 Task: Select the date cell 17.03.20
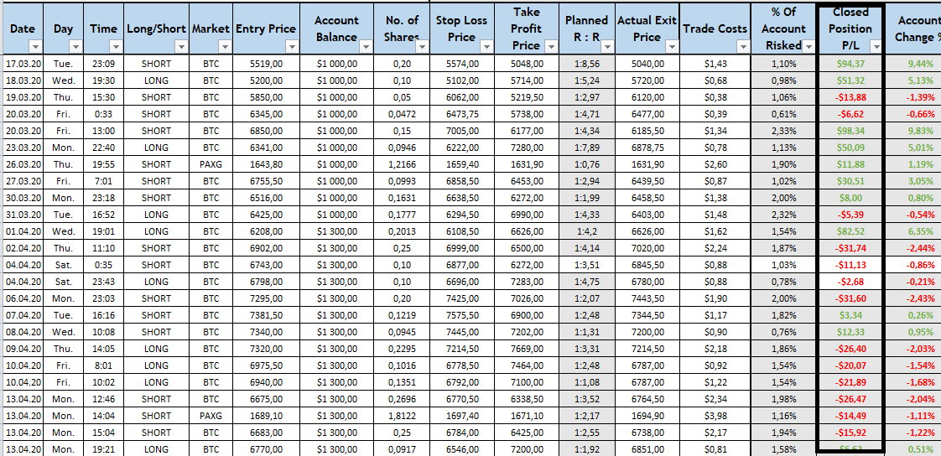click(x=23, y=64)
